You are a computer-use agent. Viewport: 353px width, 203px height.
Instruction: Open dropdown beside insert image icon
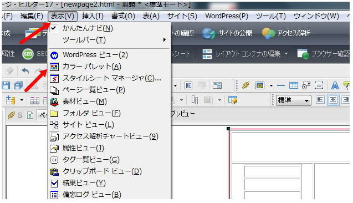click(x=271, y=85)
